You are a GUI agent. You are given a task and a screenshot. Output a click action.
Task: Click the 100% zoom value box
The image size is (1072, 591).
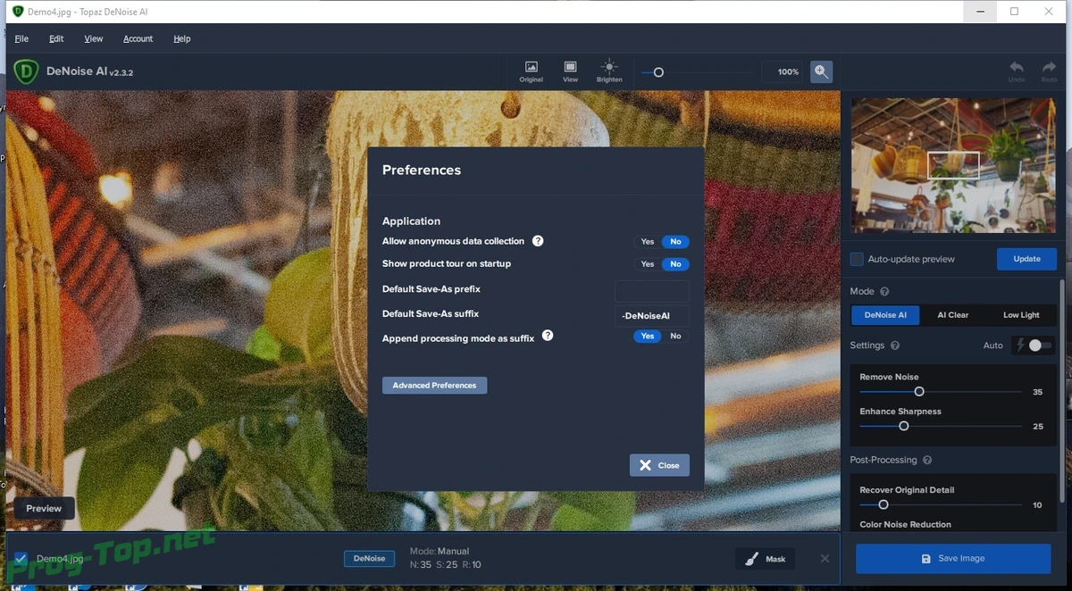pos(783,72)
